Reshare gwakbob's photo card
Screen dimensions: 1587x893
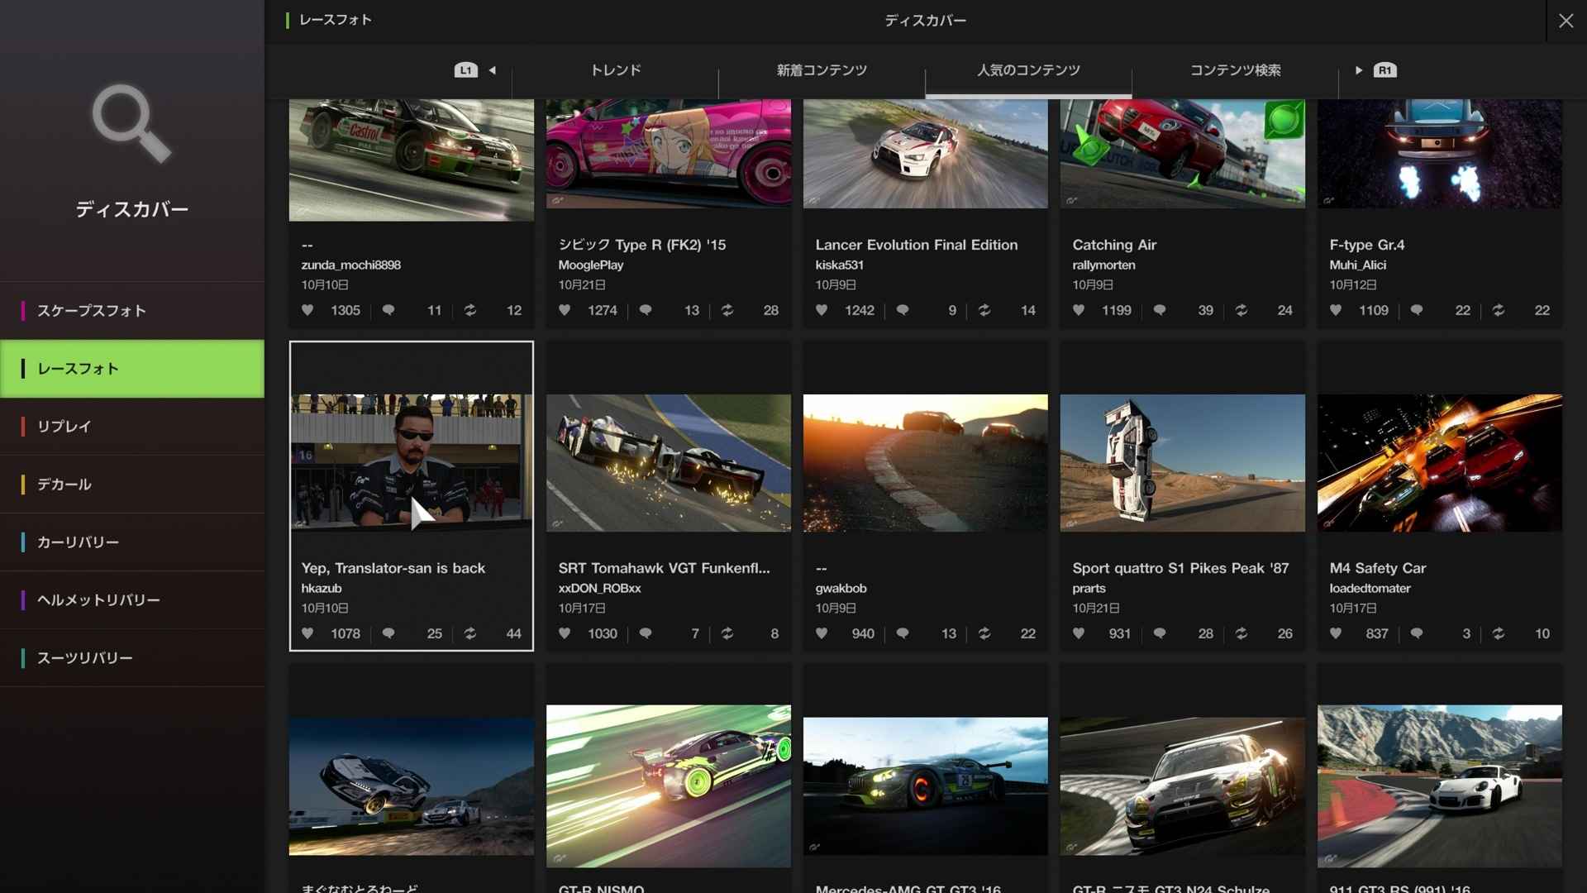click(x=984, y=633)
